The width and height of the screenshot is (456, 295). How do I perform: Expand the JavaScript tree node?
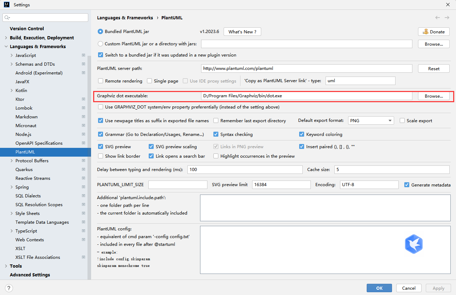12,55
